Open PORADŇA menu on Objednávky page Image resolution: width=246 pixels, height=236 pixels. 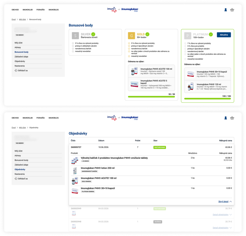(x=40, y=118)
